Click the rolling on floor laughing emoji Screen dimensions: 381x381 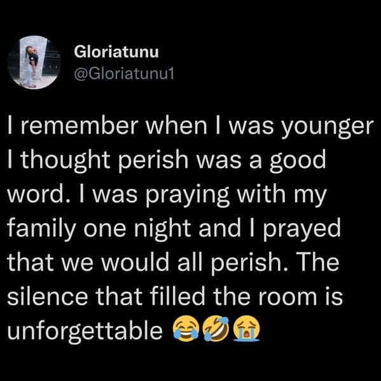point(216,328)
